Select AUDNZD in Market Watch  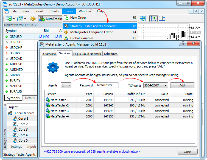pos(16,69)
